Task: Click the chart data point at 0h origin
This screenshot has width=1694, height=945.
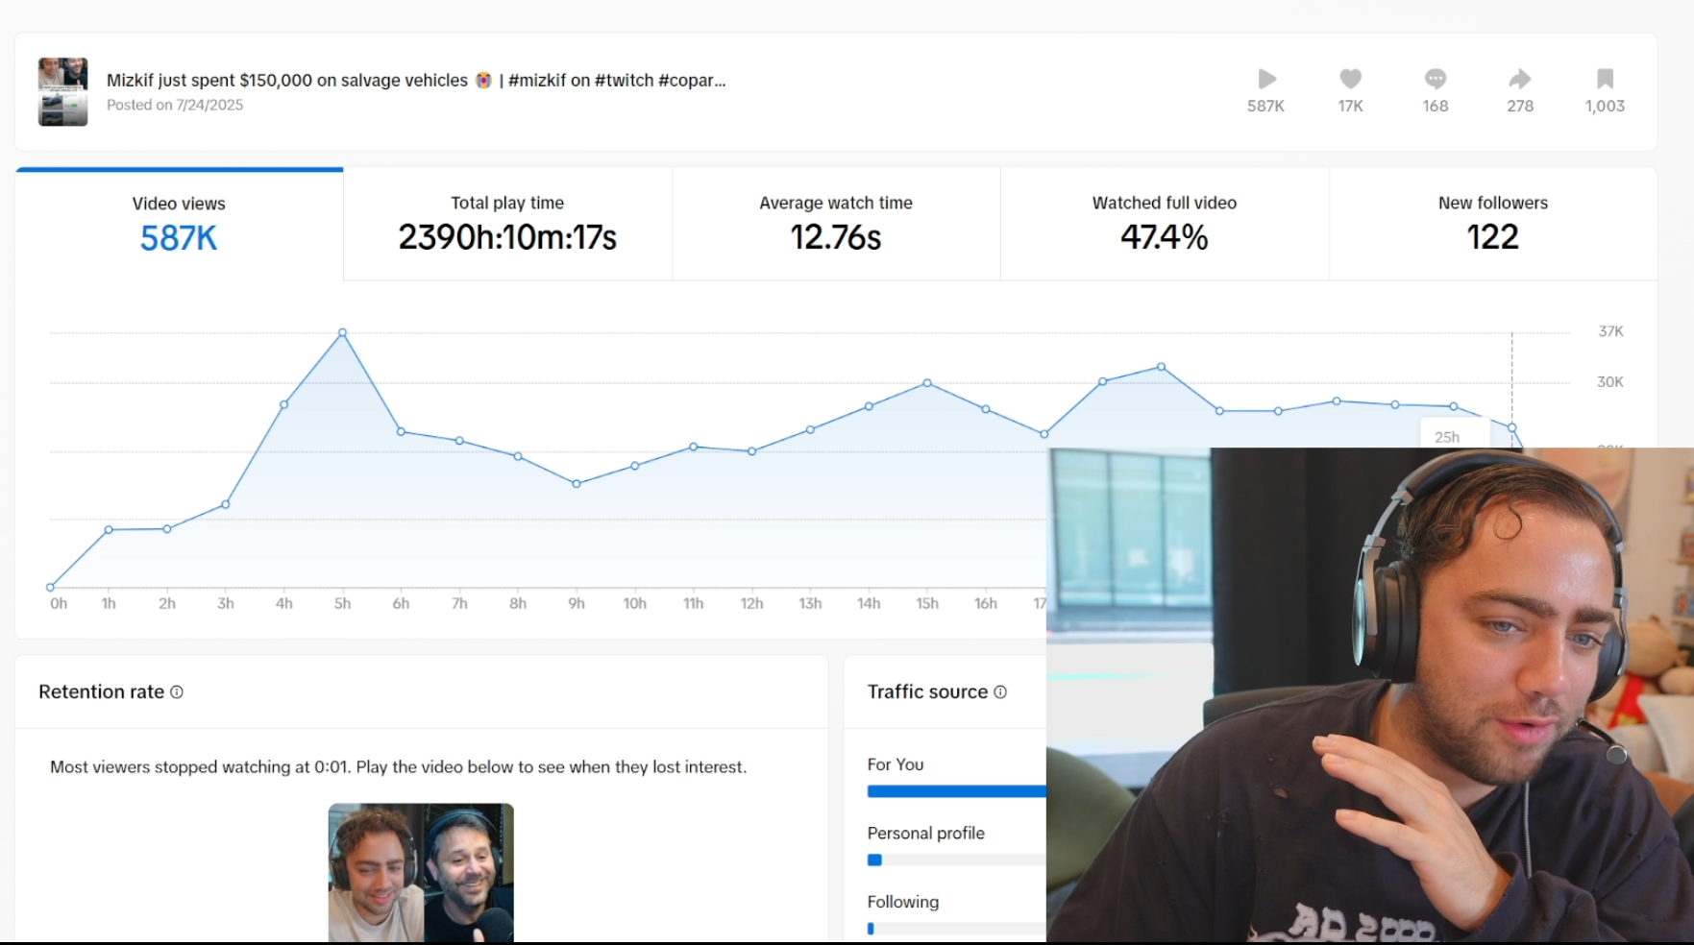Action: tap(50, 587)
